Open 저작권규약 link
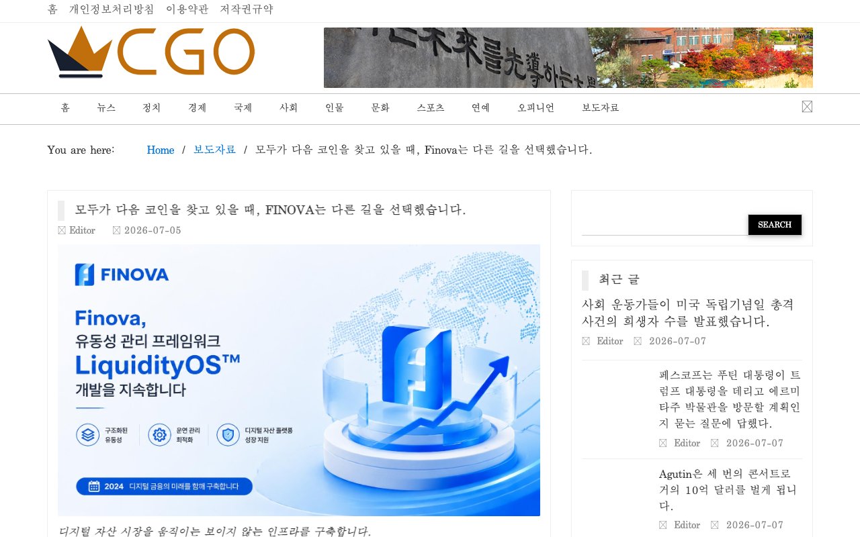The image size is (860, 537). pos(247,9)
